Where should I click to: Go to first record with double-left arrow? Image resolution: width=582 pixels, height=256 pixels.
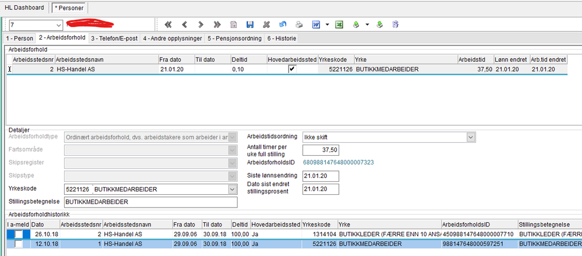pos(168,24)
